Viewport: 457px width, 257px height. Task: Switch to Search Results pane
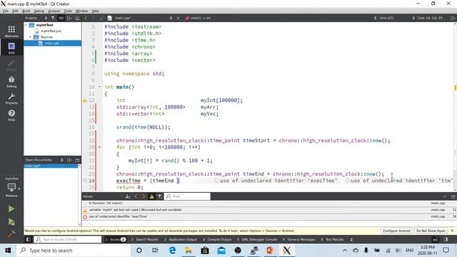144,240
